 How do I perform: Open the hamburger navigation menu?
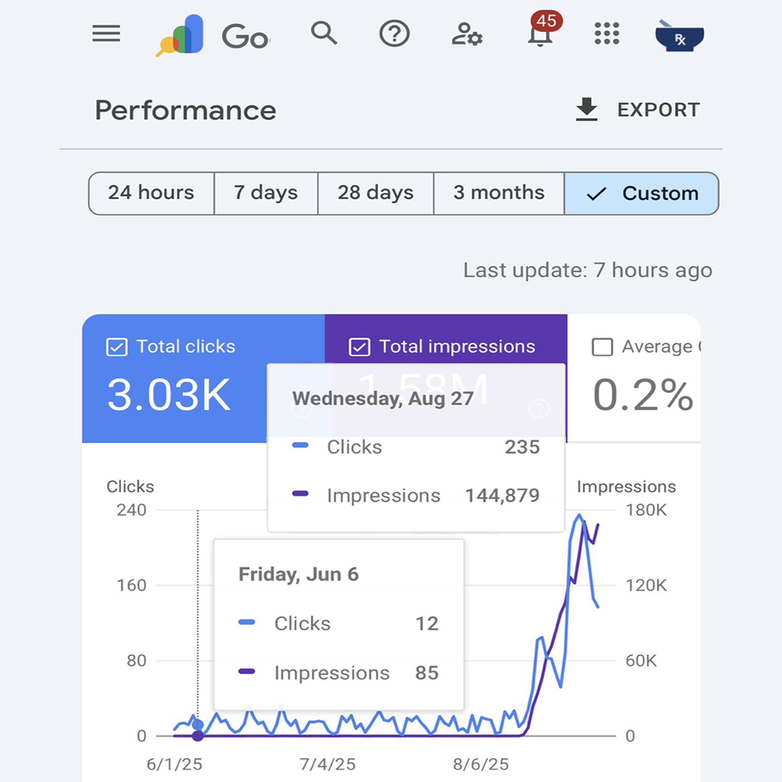[x=106, y=34]
